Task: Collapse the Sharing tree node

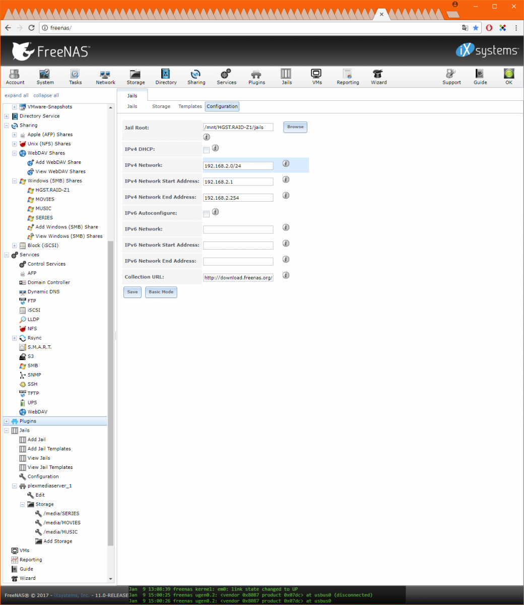Action: [x=7, y=126]
